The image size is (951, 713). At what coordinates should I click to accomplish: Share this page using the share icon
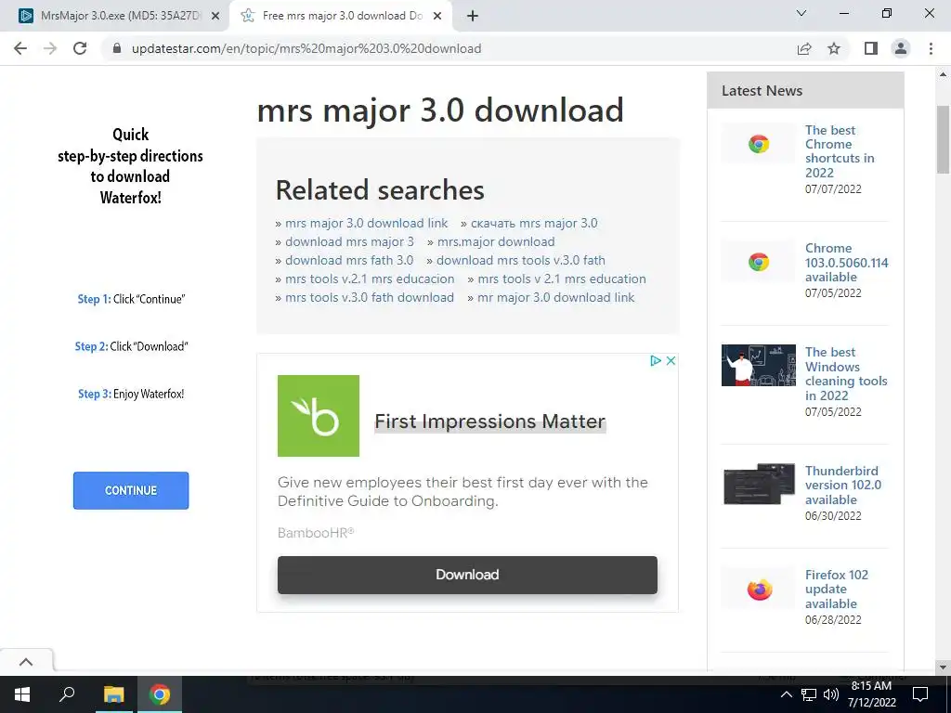tap(804, 48)
